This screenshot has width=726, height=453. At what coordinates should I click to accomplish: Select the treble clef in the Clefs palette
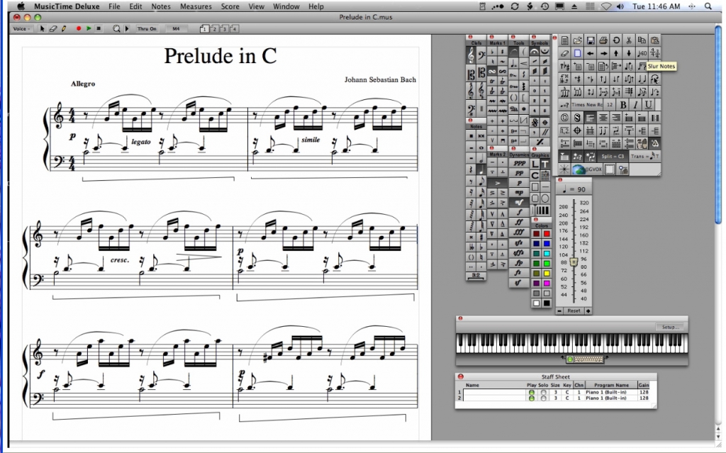point(470,55)
